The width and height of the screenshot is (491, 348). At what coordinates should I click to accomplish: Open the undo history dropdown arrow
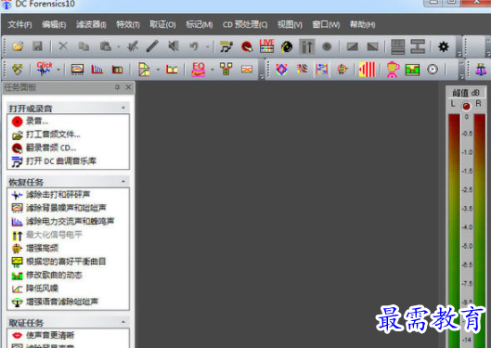(x=207, y=47)
